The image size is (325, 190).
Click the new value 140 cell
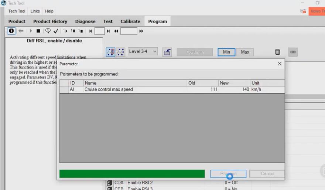coord(234,89)
